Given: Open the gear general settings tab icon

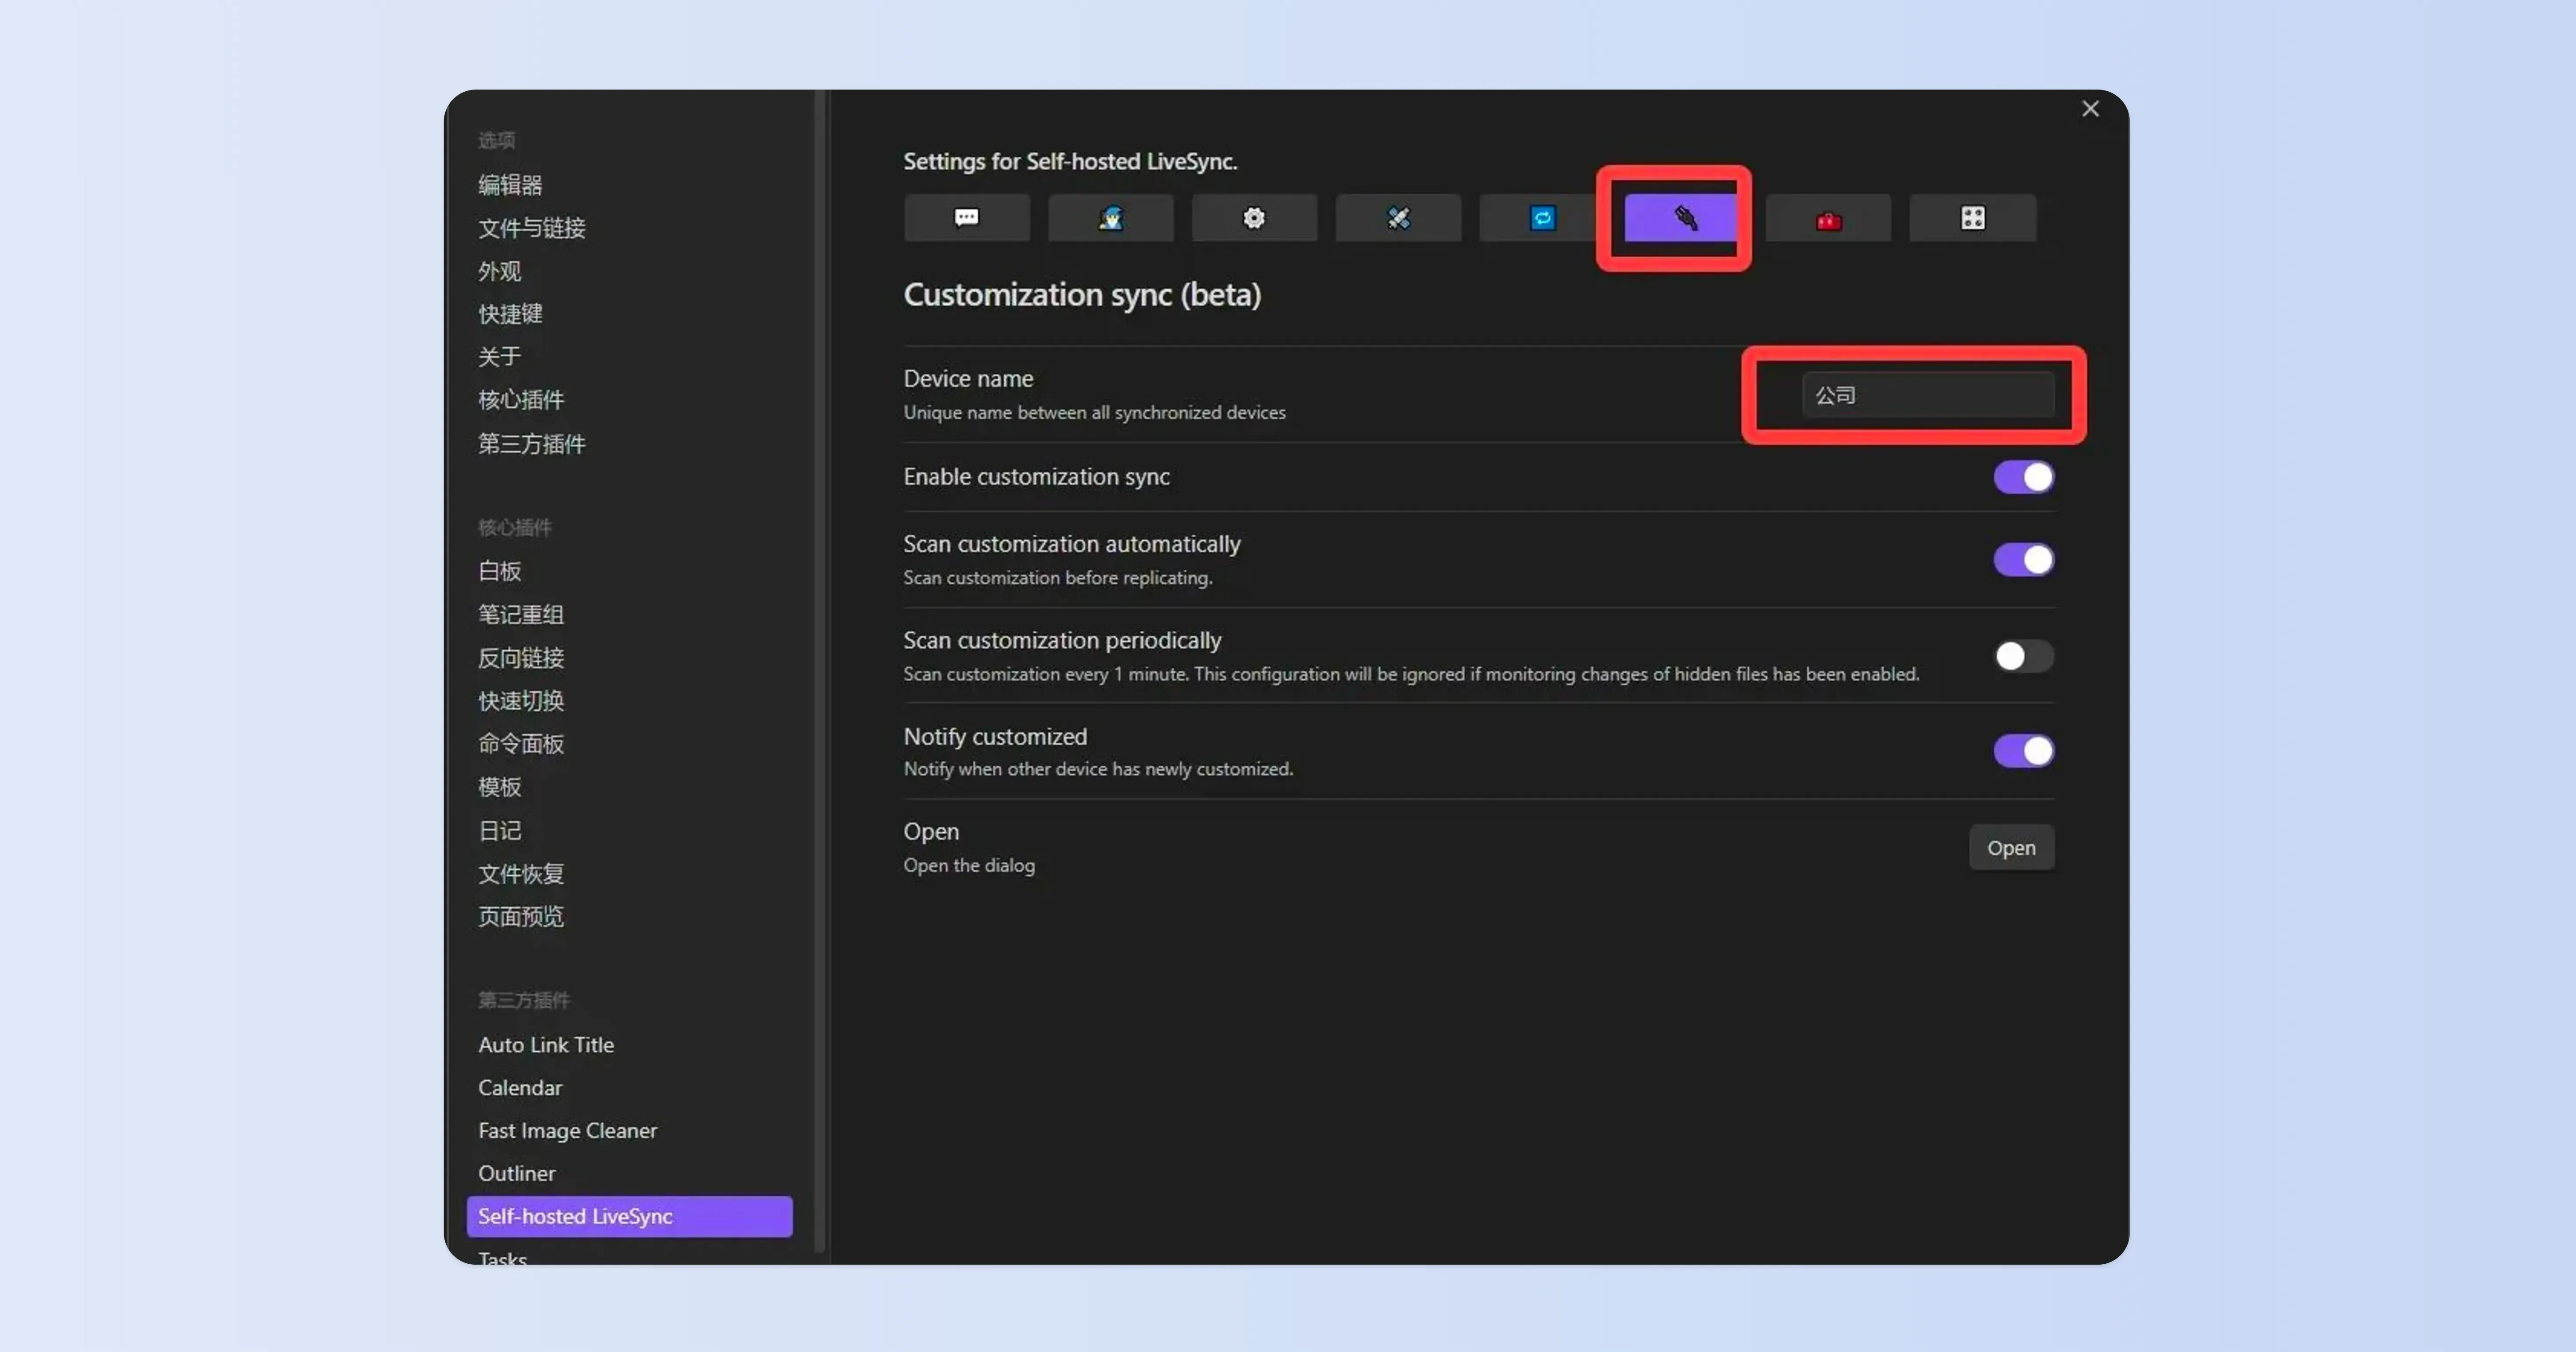Looking at the screenshot, I should [x=1254, y=218].
